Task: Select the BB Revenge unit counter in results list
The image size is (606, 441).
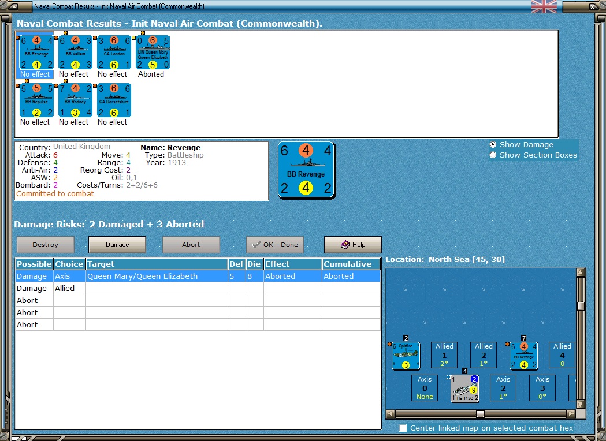Action: pyautogui.click(x=37, y=52)
